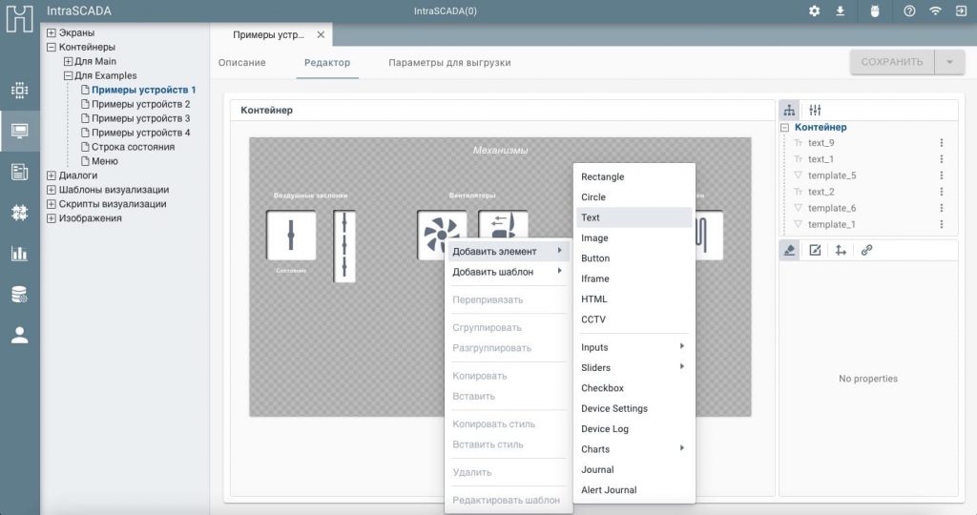977x515 pixels.
Task: Select the fill style properties icon
Action: point(789,250)
